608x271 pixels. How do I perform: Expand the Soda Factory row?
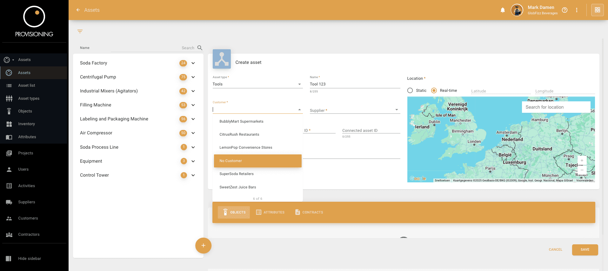coord(193,63)
